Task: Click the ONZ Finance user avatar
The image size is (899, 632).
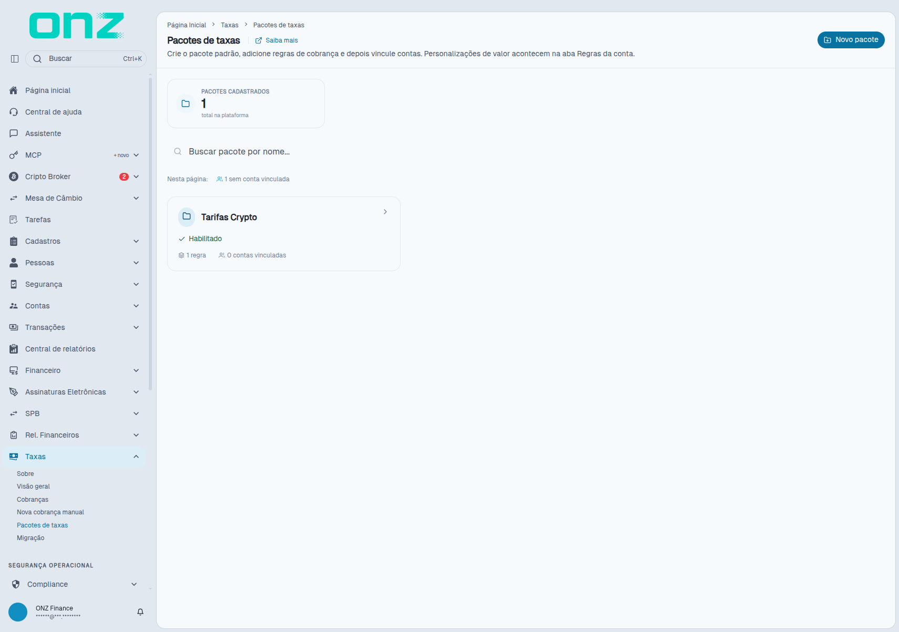Action: [x=18, y=612]
